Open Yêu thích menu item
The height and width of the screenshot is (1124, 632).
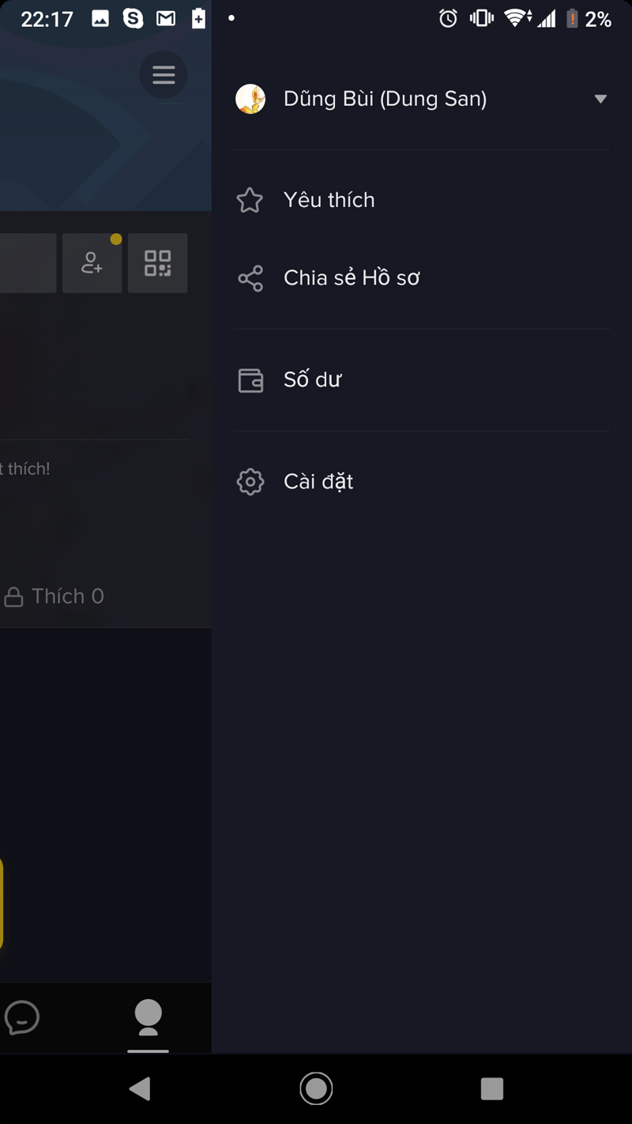click(422, 200)
